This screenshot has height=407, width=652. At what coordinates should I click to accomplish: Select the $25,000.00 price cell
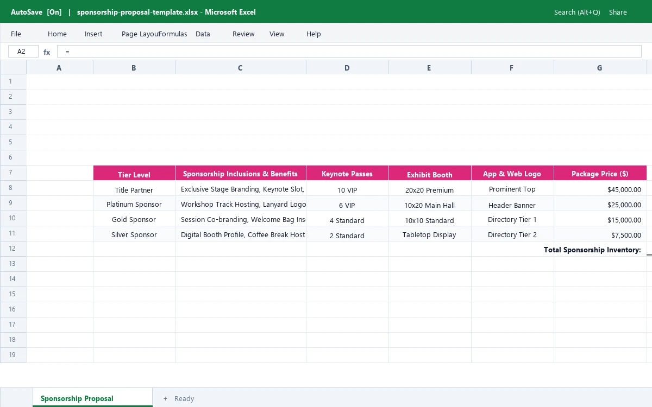(600, 203)
